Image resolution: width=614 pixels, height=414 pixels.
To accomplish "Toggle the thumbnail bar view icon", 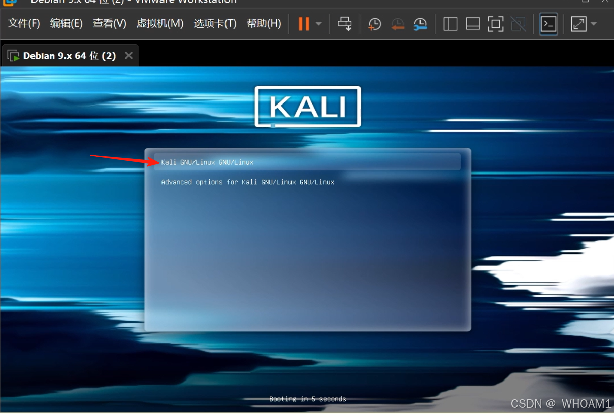I will pos(473,24).
